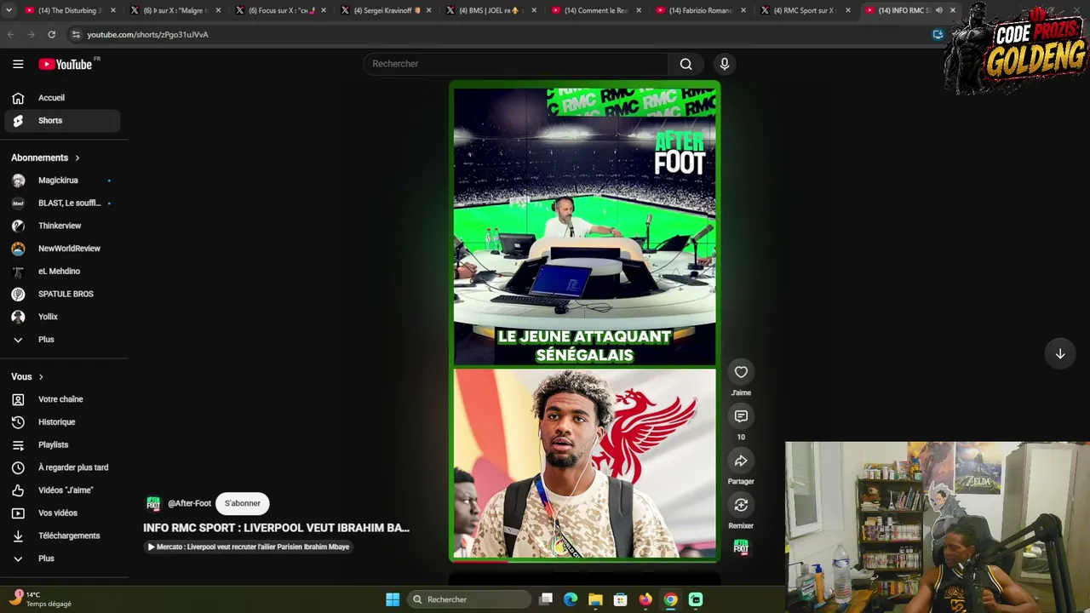Open Playlists in the sidebar
1090x613 pixels.
coord(62,444)
